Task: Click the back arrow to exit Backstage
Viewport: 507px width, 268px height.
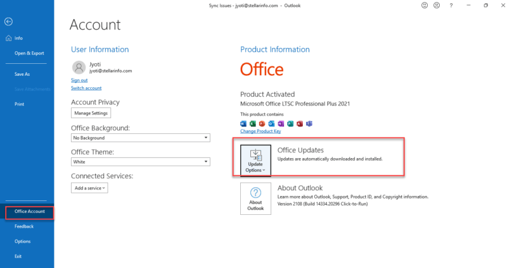Action: (9, 21)
